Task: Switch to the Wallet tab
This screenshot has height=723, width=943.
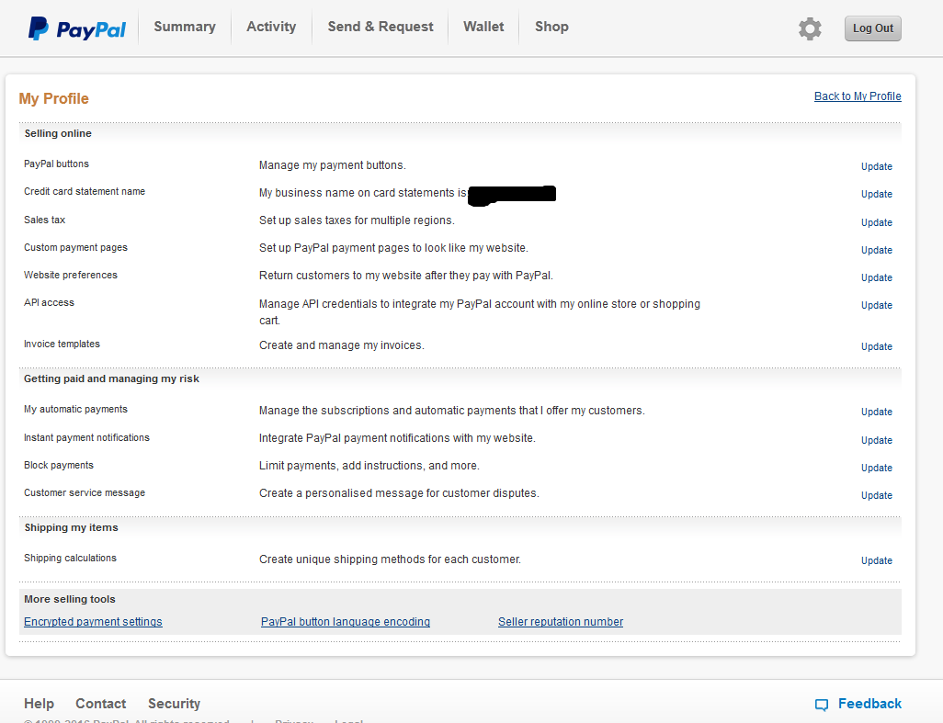Action: point(483,27)
